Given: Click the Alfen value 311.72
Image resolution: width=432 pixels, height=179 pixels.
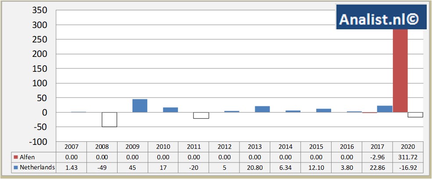Looking at the screenshot, I should (408, 157).
